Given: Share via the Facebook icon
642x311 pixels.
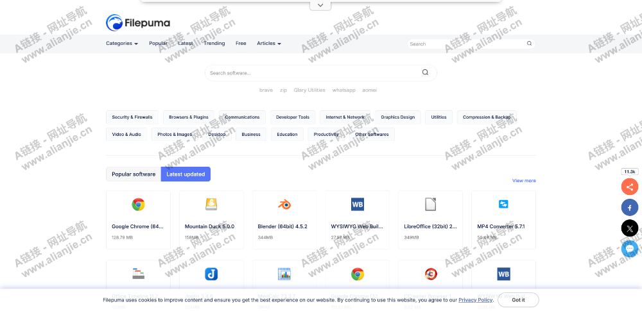Looking at the screenshot, I should 630,208.
